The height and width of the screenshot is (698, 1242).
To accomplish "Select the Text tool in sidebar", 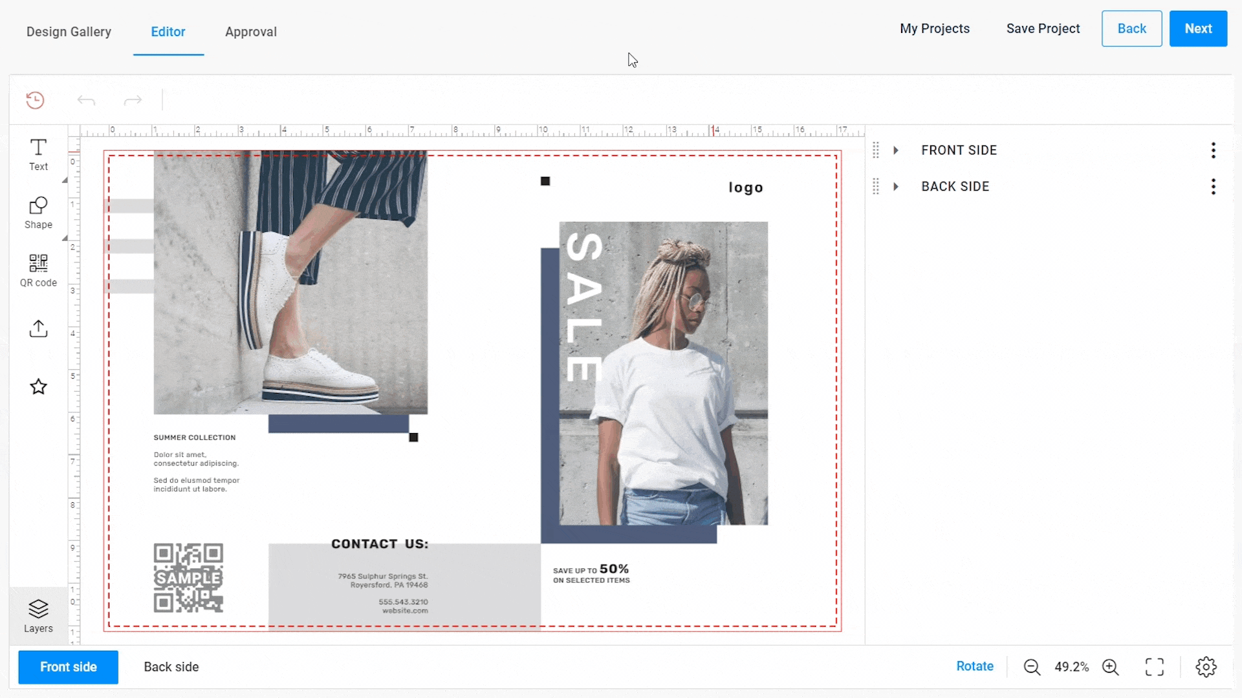I will tap(38, 154).
